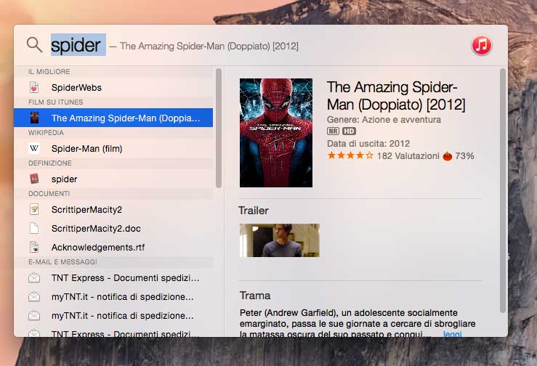The image size is (537, 366).
Task: Click the Data di uscita: 2012 text
Action: pos(368,144)
